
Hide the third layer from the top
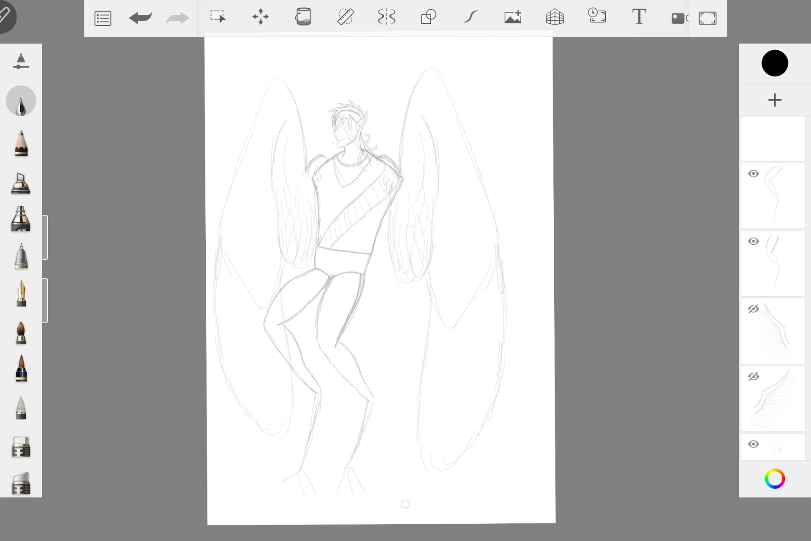[x=754, y=241]
